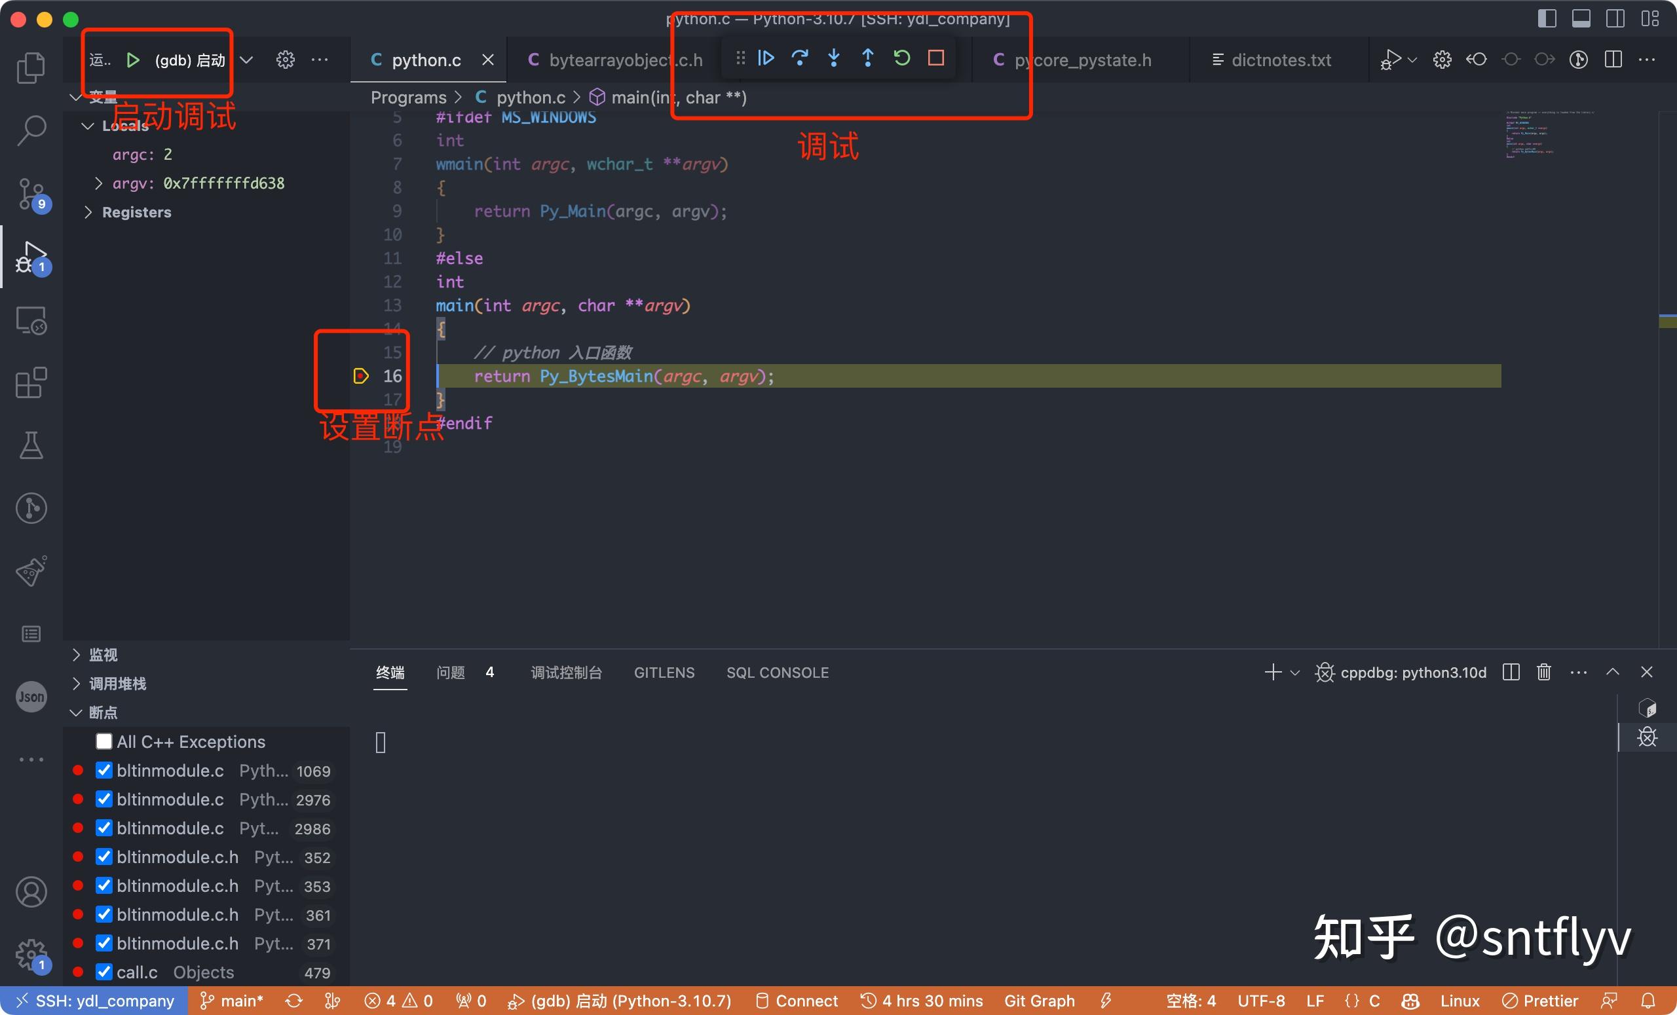Image resolution: width=1677 pixels, height=1015 pixels.
Task: Open the launch configuration dropdown arrow
Action: coord(246,59)
